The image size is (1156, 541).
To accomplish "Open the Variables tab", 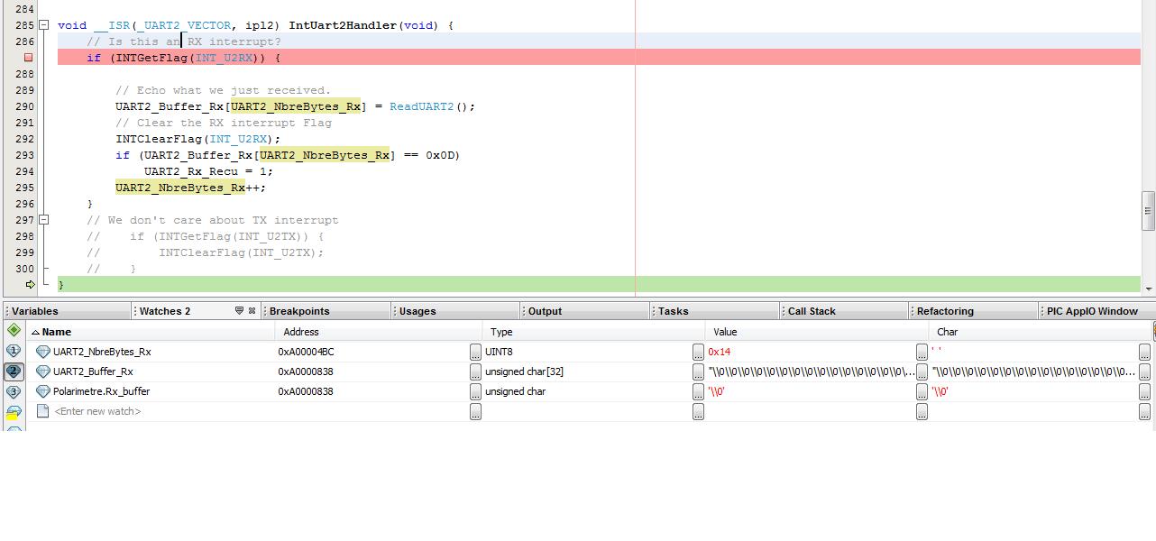I will (68, 311).
